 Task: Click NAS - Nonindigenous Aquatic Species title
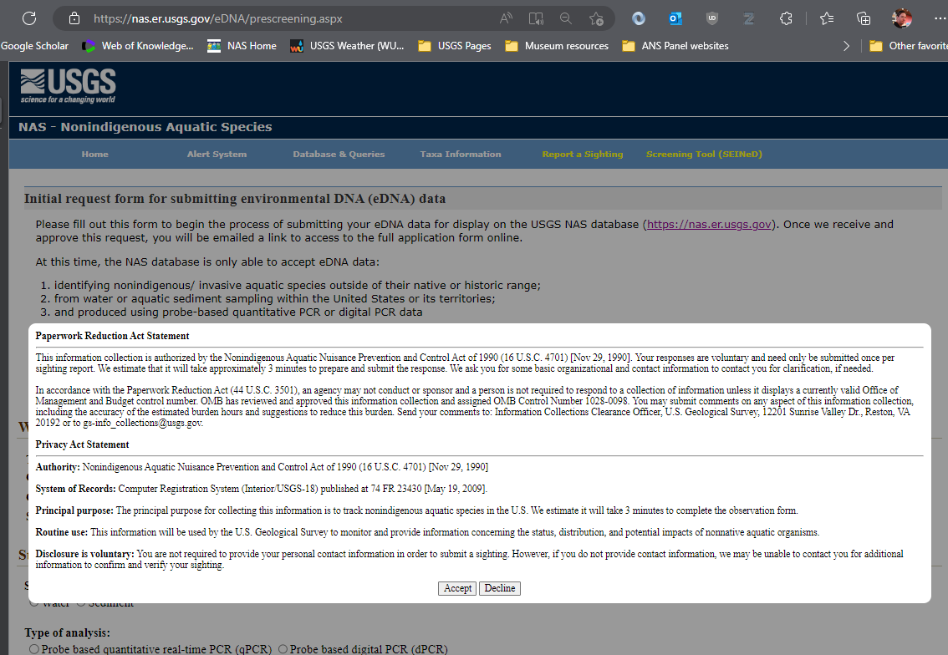145,127
